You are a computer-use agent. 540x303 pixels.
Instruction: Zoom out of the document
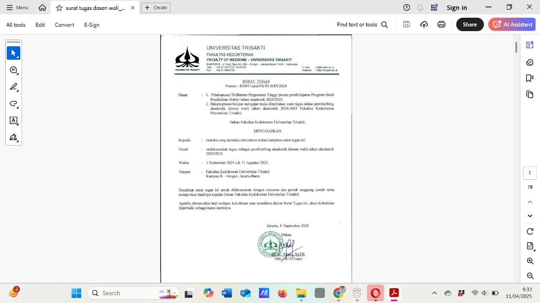coord(530,276)
